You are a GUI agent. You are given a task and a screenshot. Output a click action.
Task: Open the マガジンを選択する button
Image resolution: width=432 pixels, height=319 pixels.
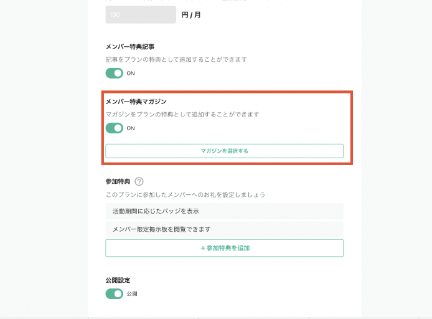[x=224, y=151]
